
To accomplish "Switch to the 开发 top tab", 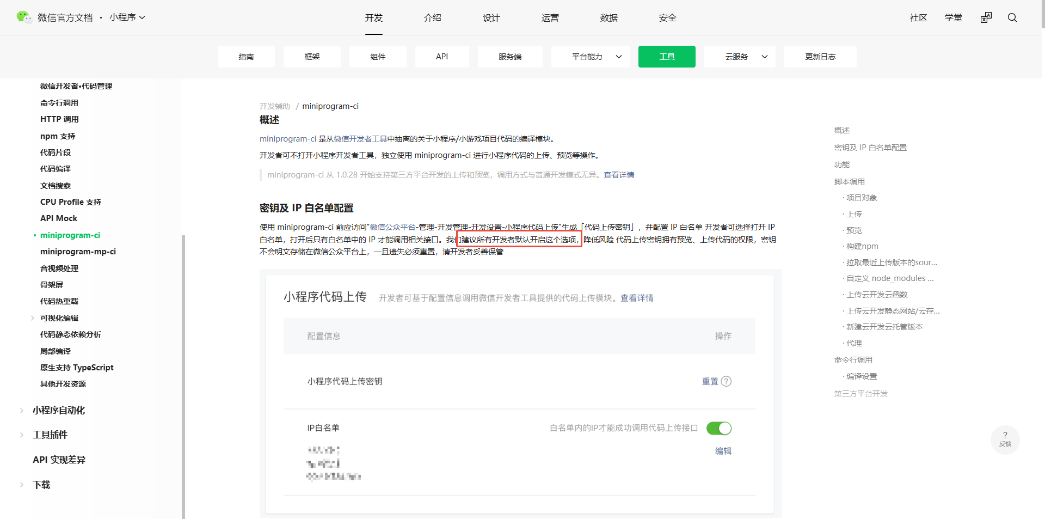I will (374, 18).
